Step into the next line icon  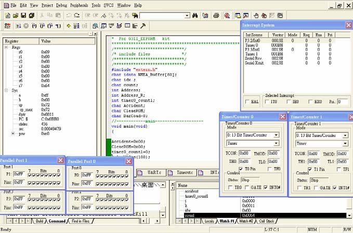pyautogui.click(x=34, y=26)
